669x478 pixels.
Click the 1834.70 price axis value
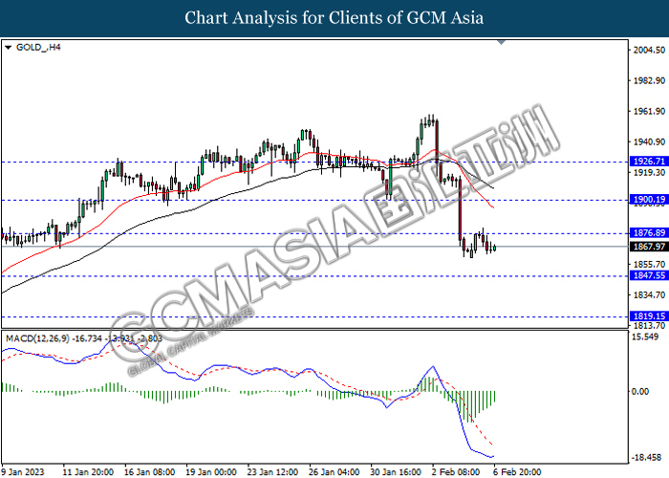649,294
